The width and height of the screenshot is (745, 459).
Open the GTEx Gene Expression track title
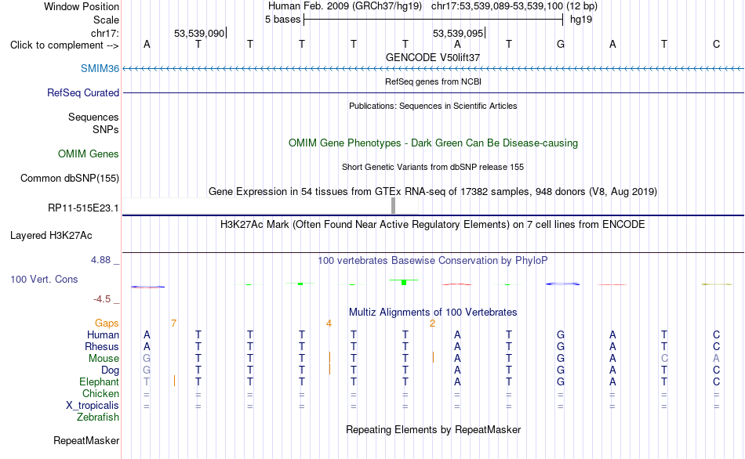click(433, 191)
